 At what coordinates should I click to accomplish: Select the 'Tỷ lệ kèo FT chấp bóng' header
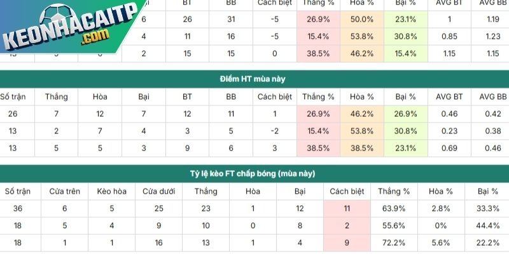[254, 173]
